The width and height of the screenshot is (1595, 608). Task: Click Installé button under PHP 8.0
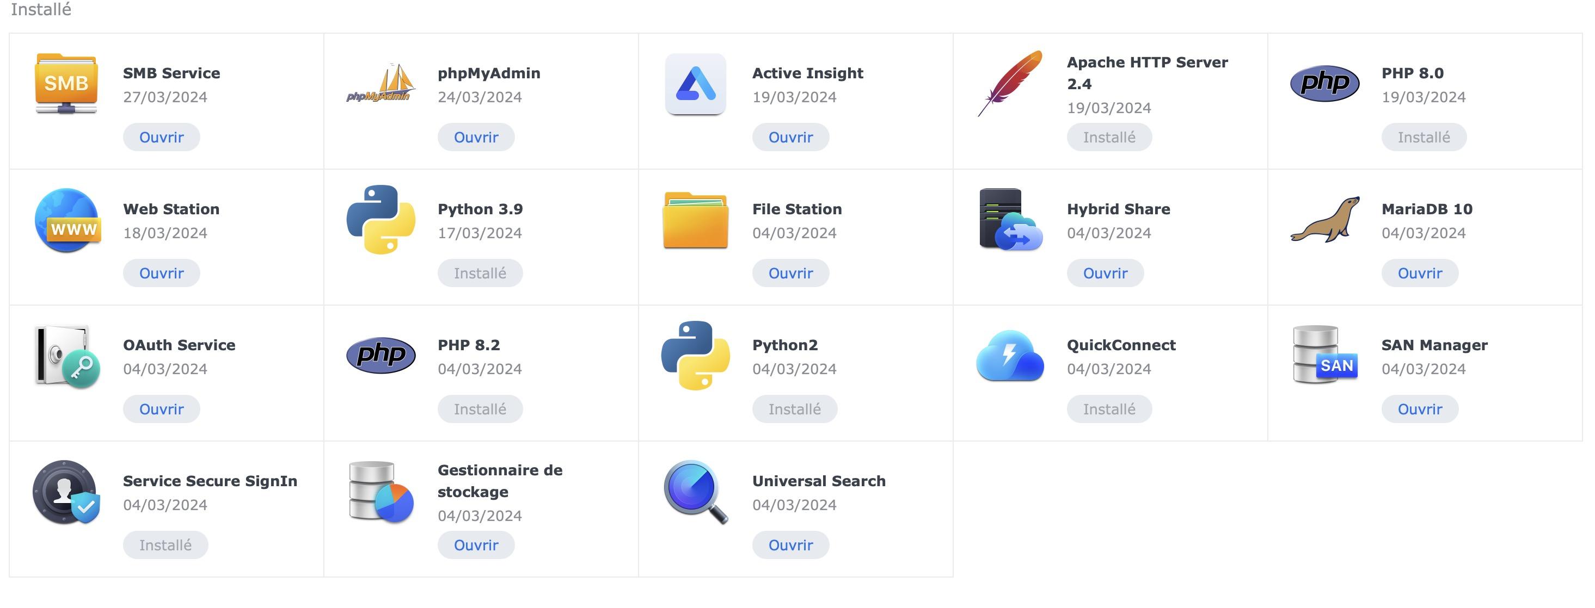pos(1424,137)
